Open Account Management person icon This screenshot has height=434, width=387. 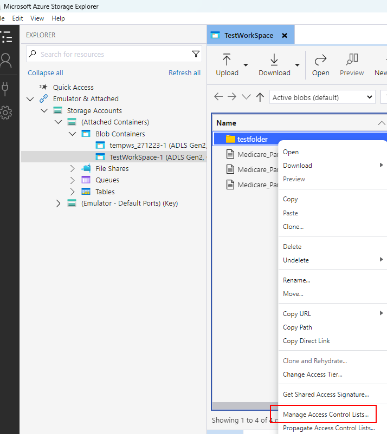[6, 61]
